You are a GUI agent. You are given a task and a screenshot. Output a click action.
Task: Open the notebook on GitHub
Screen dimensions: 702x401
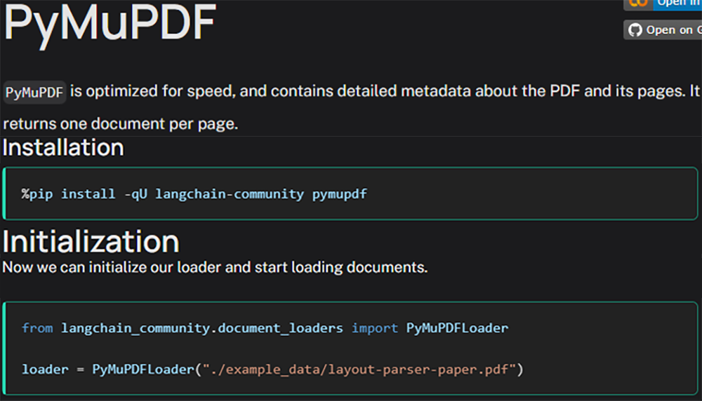(663, 30)
